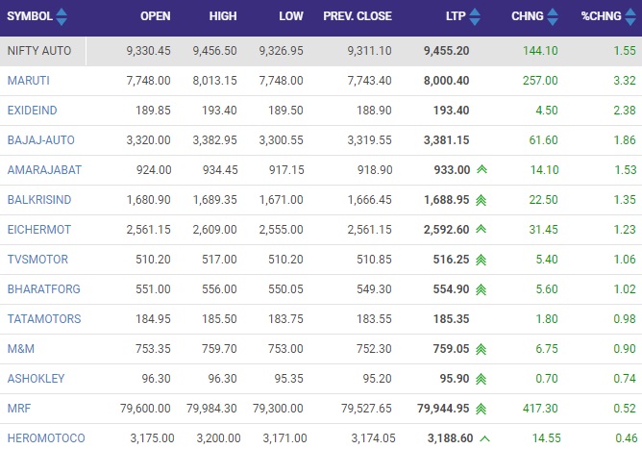Screen dimensions: 642x449
Task: Select EICHERMOT high value 2,609.00
Action: [215, 230]
